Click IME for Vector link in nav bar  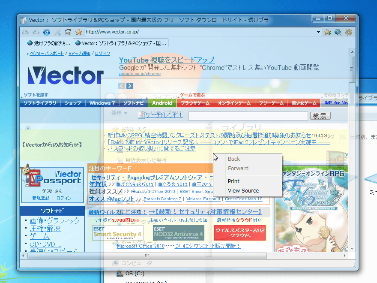[x=336, y=103]
